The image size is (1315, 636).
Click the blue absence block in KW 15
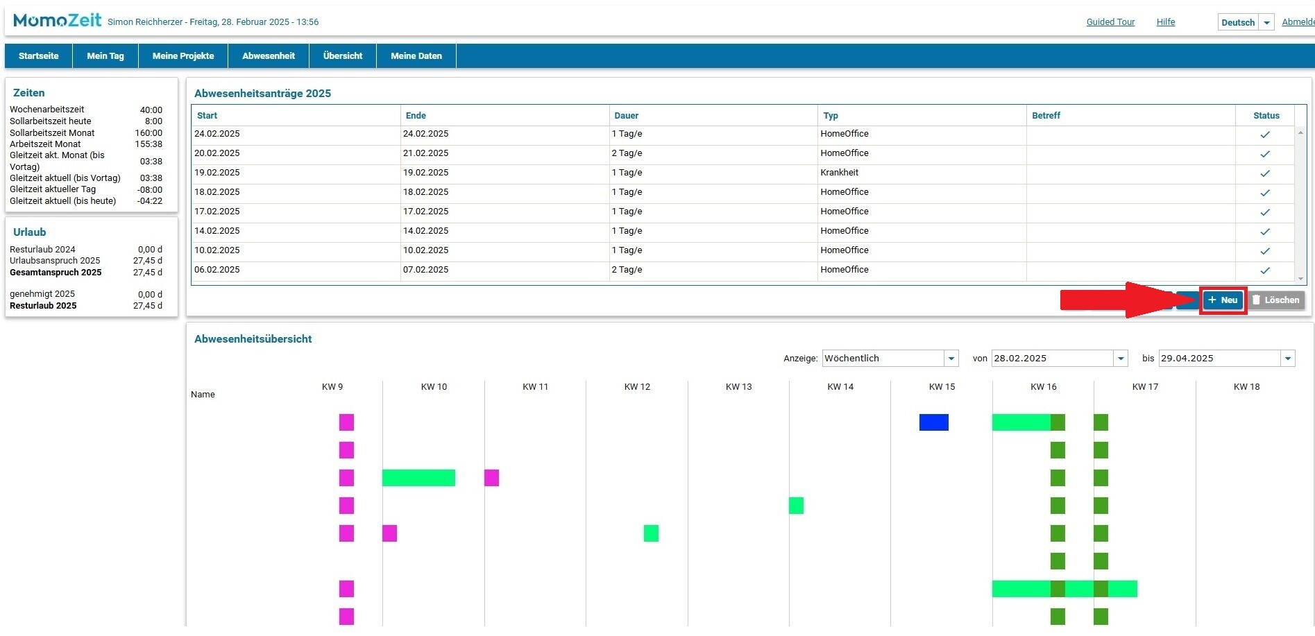pyautogui.click(x=933, y=422)
